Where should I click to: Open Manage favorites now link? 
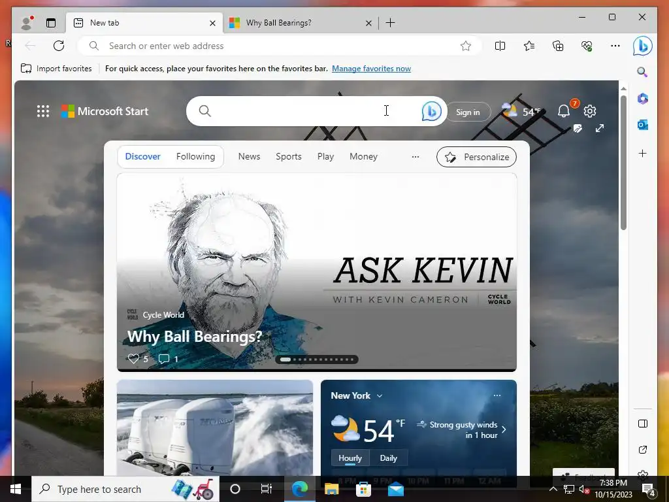pyautogui.click(x=371, y=68)
